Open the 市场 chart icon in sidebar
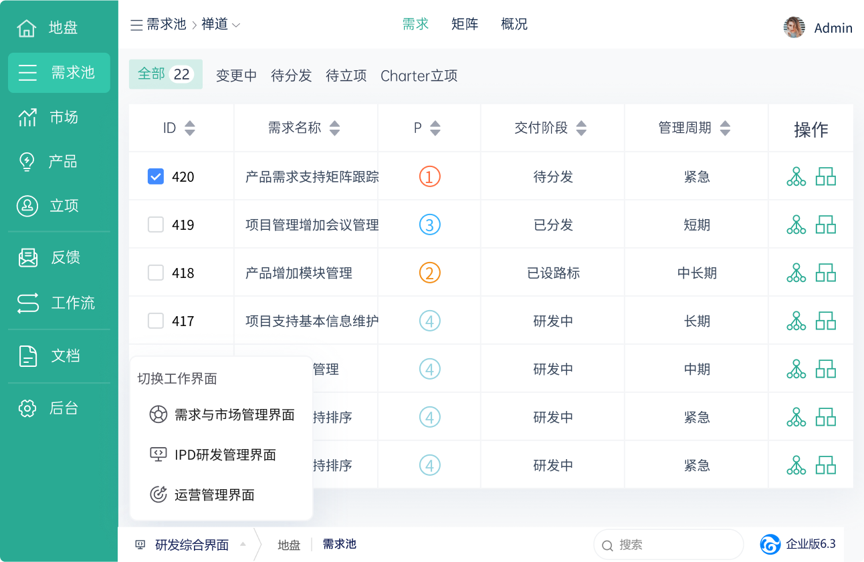The width and height of the screenshot is (864, 562). coord(27,118)
